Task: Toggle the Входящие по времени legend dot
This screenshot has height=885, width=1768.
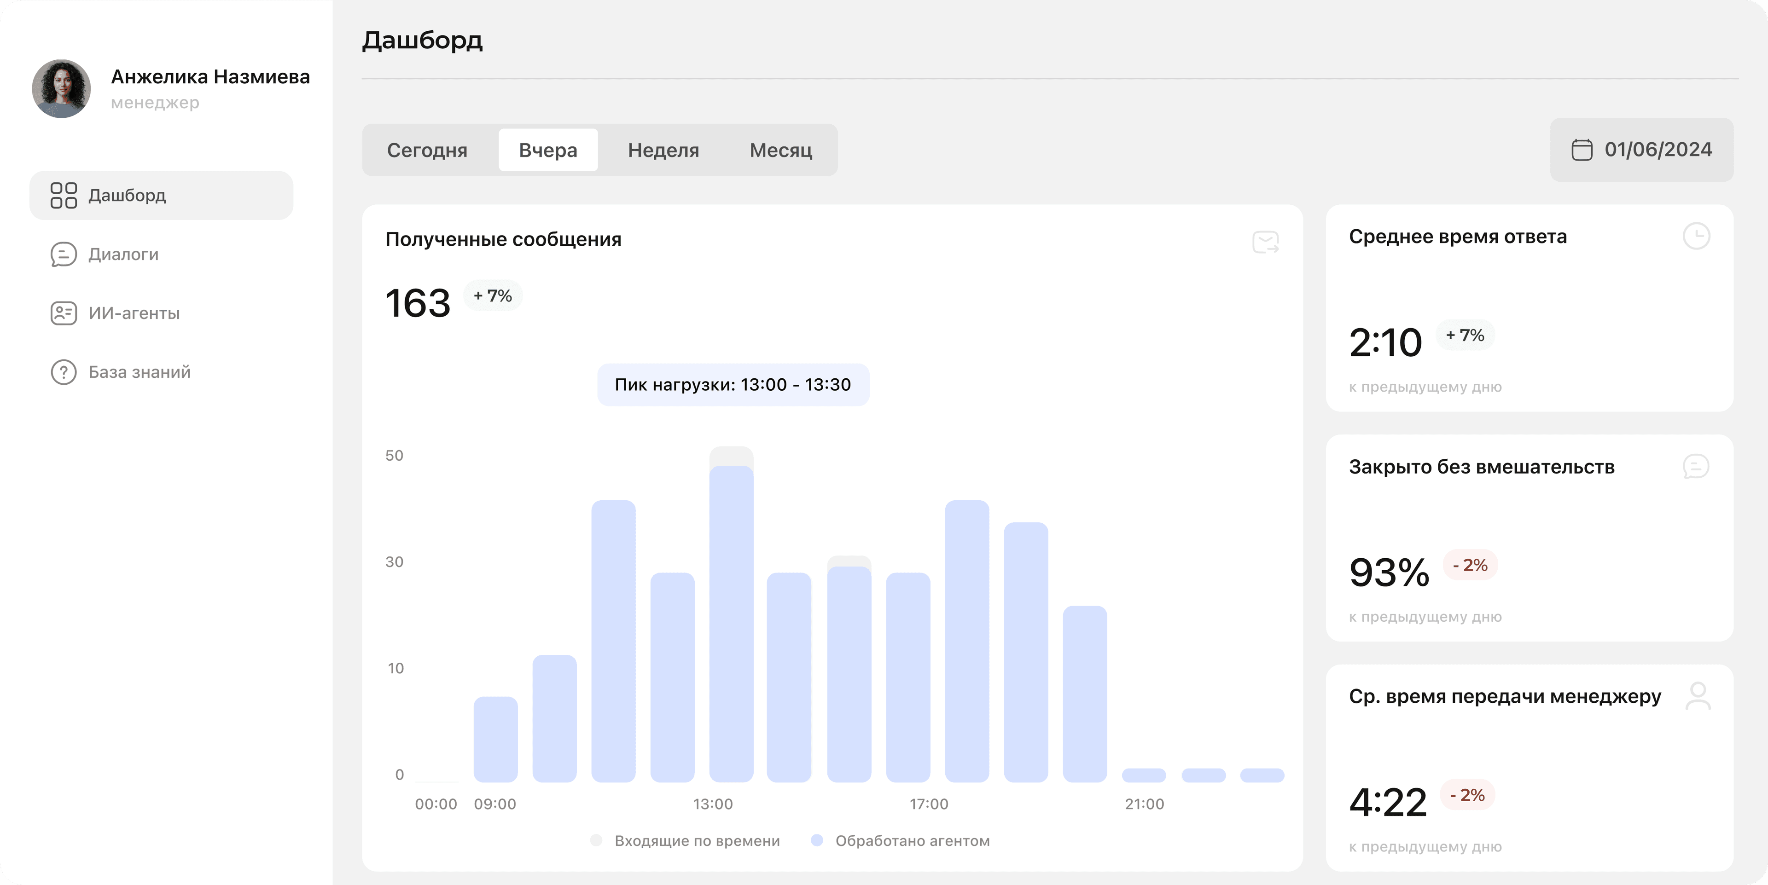Action: pos(596,840)
